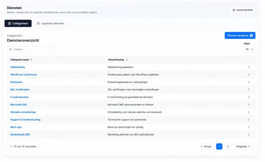Open the three-dot menu for WebHosting row
The width and height of the screenshot is (265, 162).
(x=249, y=67)
